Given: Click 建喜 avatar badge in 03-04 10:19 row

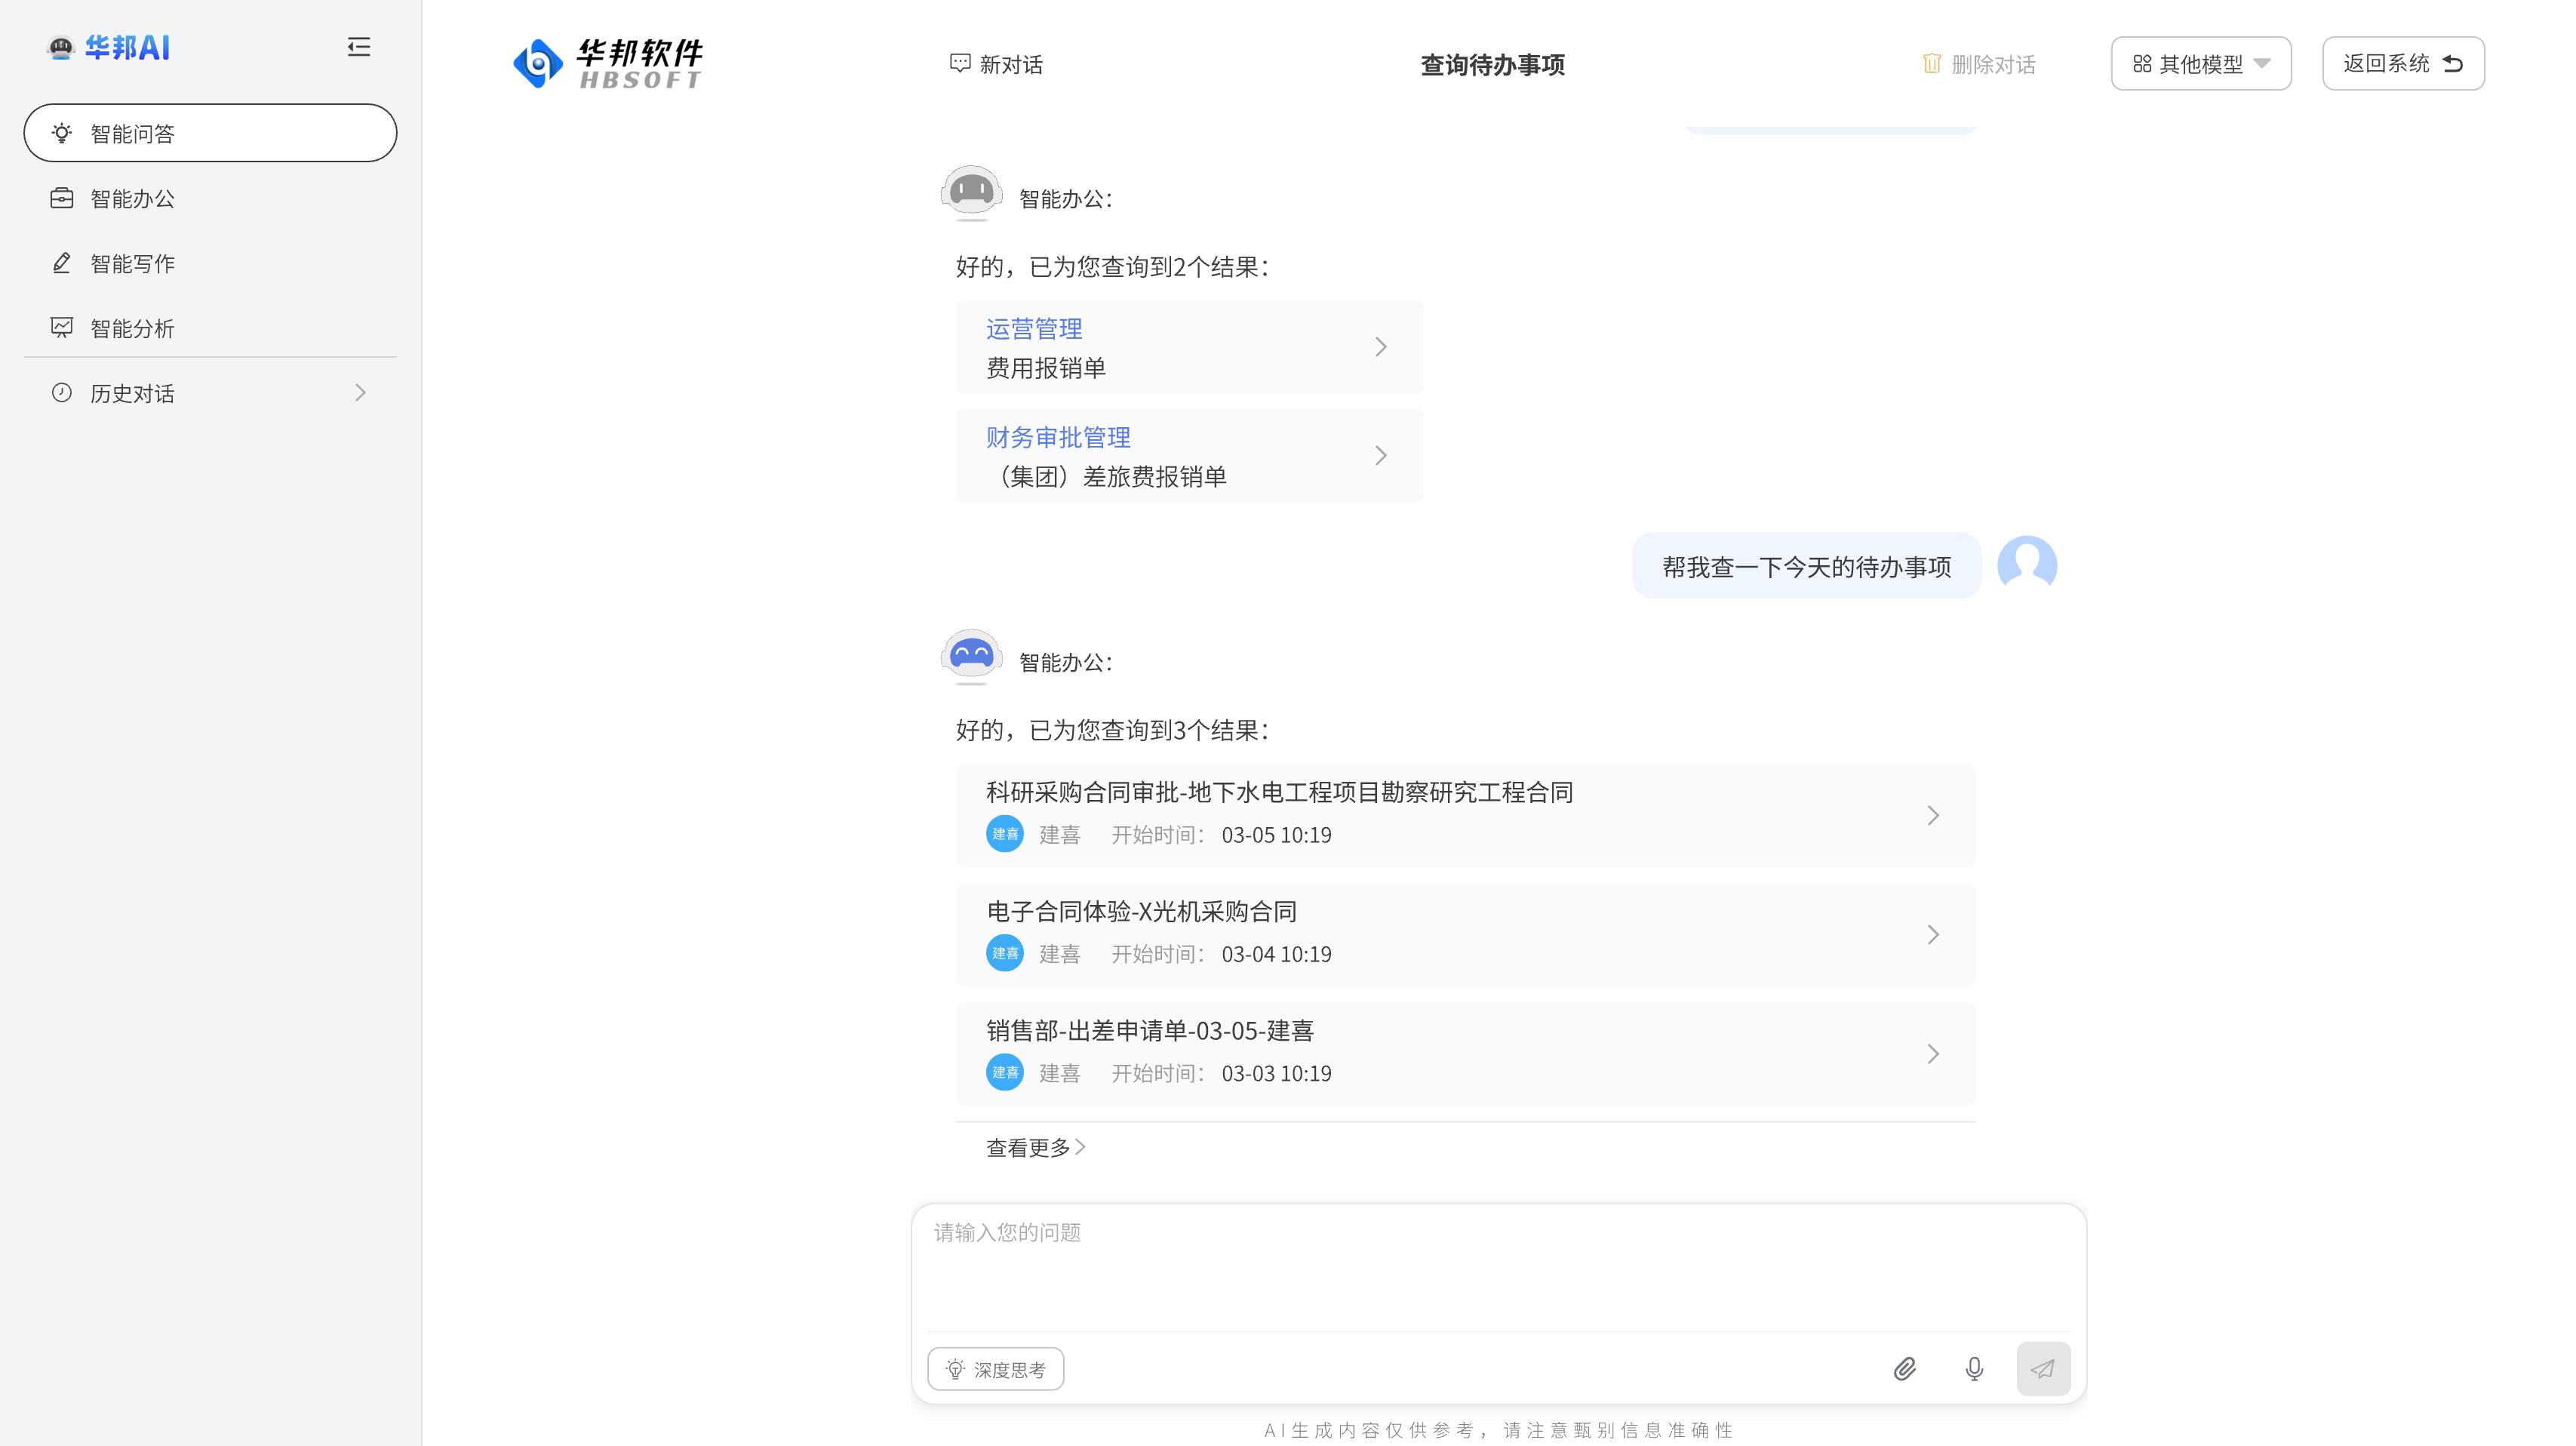Looking at the screenshot, I should tap(1004, 953).
